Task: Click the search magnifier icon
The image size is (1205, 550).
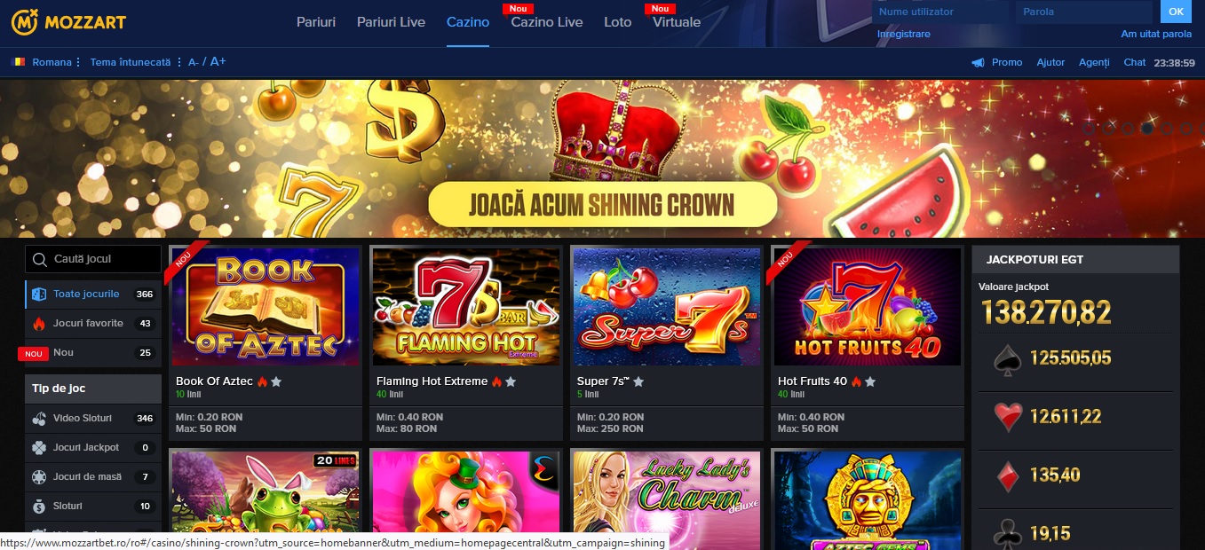Action: pyautogui.click(x=39, y=260)
